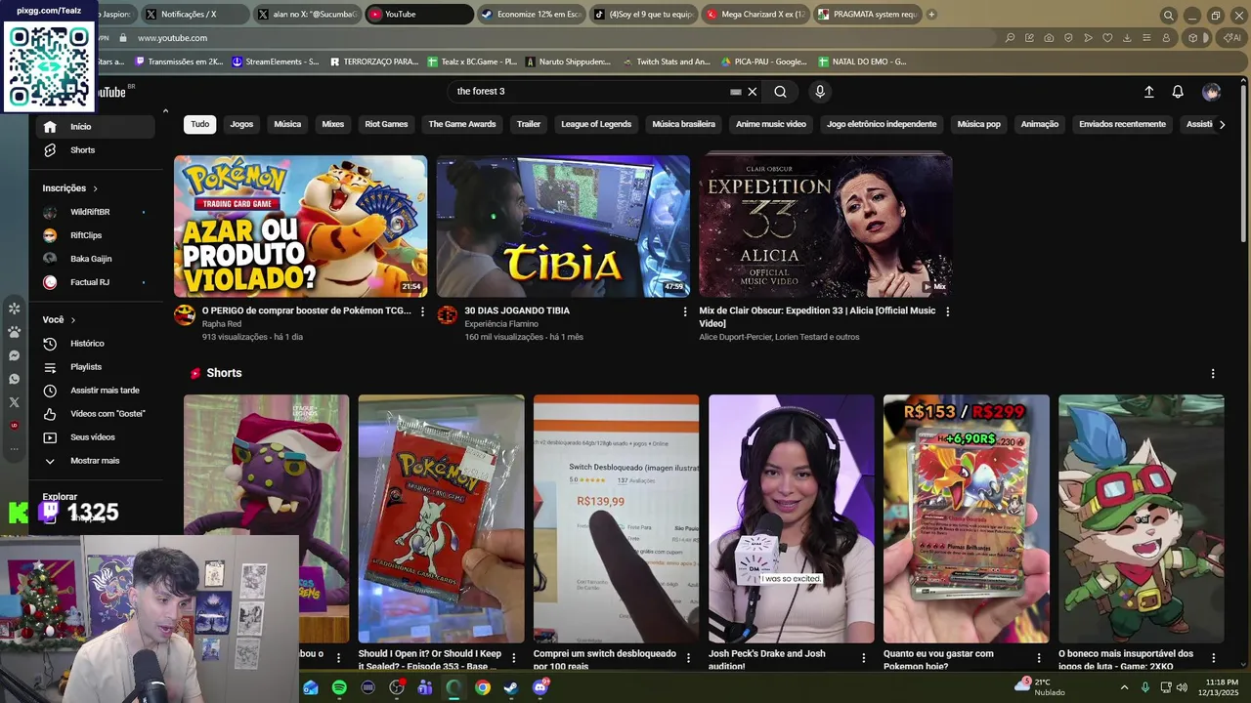
Task: Clear the search text with X button
Action: point(753,92)
